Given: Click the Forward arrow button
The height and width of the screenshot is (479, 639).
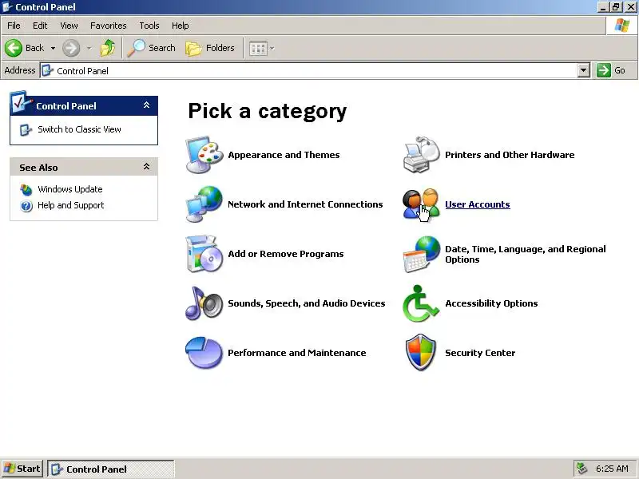Looking at the screenshot, I should (x=71, y=48).
